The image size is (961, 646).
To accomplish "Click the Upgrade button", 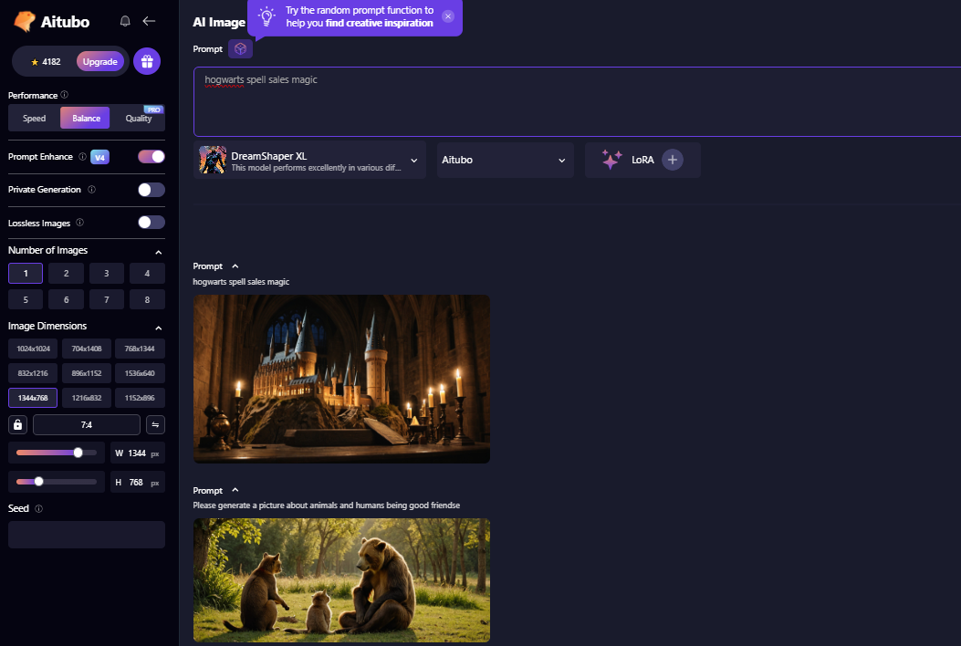I will coord(99,62).
